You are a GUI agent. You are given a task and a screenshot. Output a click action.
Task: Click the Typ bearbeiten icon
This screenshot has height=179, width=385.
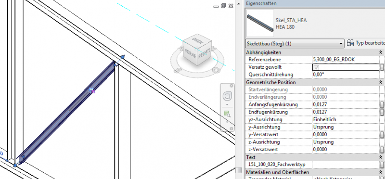[x=350, y=43]
